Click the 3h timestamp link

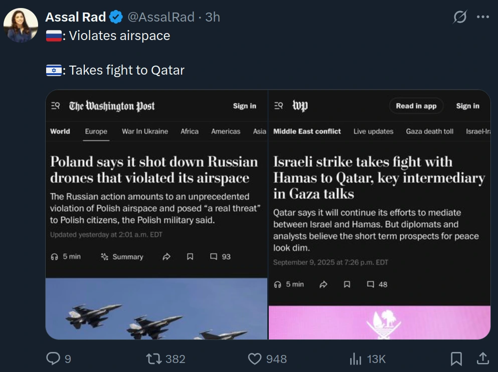[213, 17]
